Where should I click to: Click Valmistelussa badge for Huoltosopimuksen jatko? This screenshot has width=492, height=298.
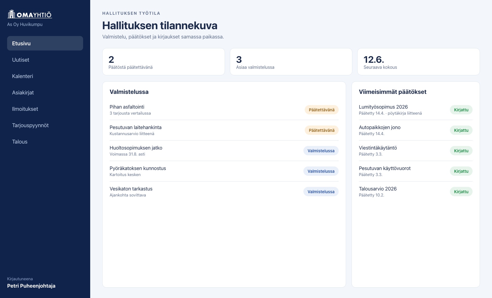(321, 151)
